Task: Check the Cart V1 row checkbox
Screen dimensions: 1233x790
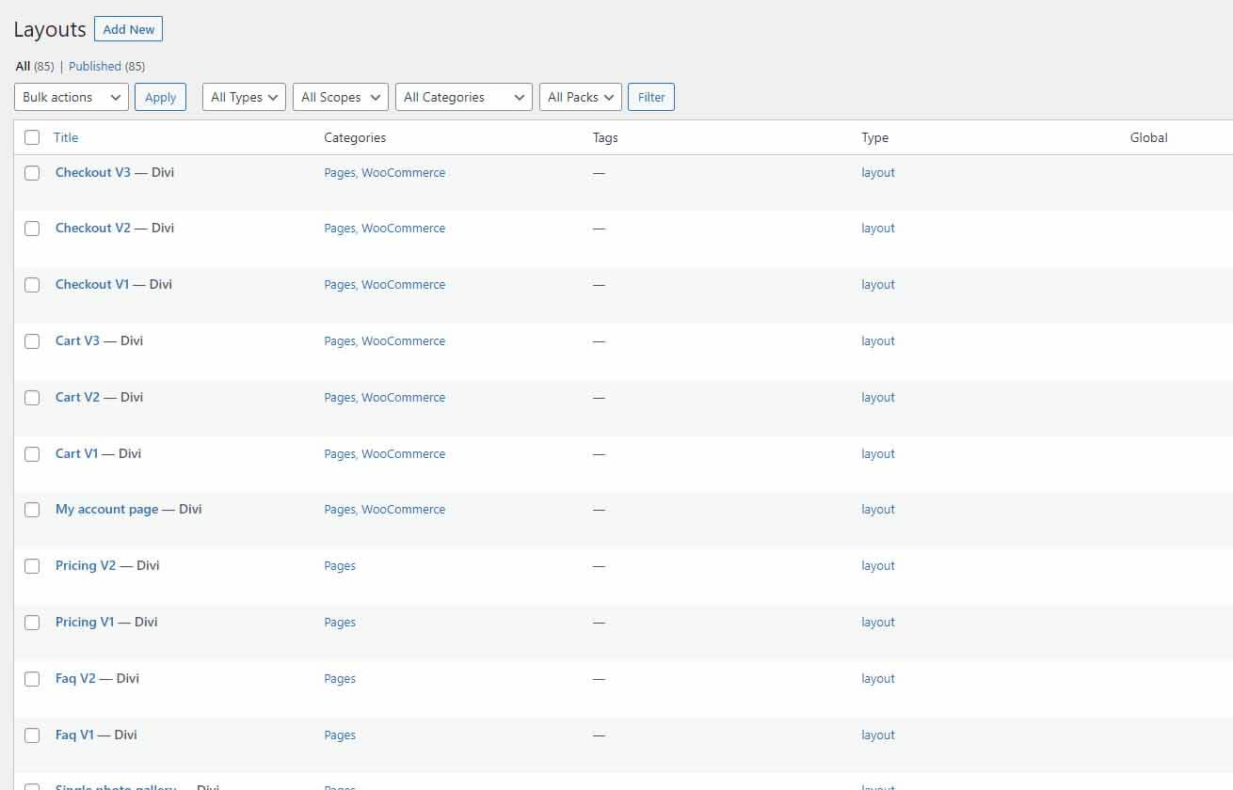Action: (x=31, y=453)
